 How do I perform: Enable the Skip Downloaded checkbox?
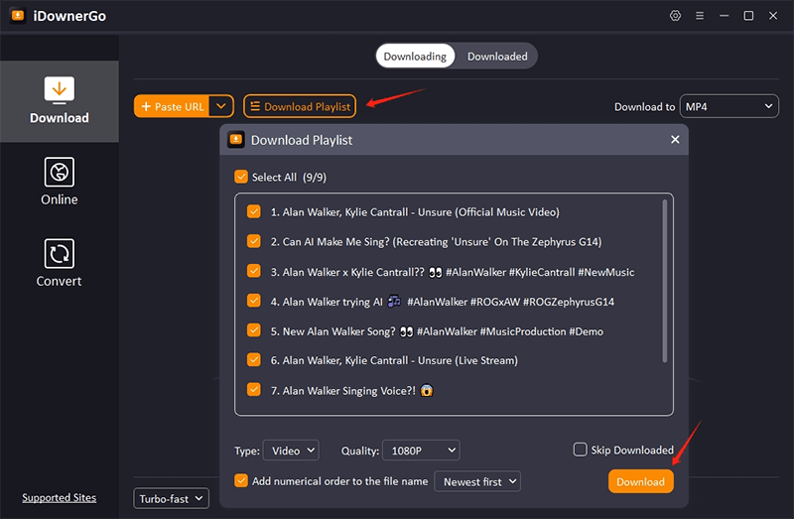tap(580, 450)
